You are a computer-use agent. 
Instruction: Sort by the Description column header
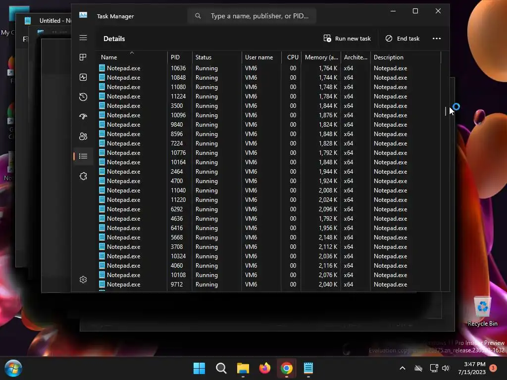click(406, 57)
